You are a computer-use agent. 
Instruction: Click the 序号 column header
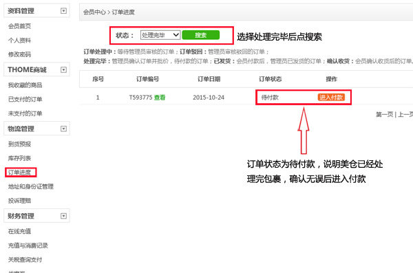tap(98, 79)
